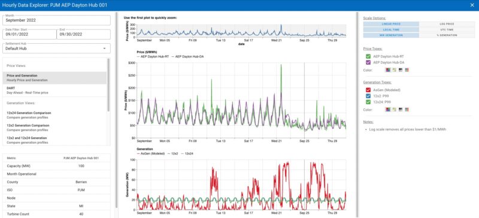
Task: Click the PJM AEP Dayton Hub 001 column header
Action: [x=81, y=158]
